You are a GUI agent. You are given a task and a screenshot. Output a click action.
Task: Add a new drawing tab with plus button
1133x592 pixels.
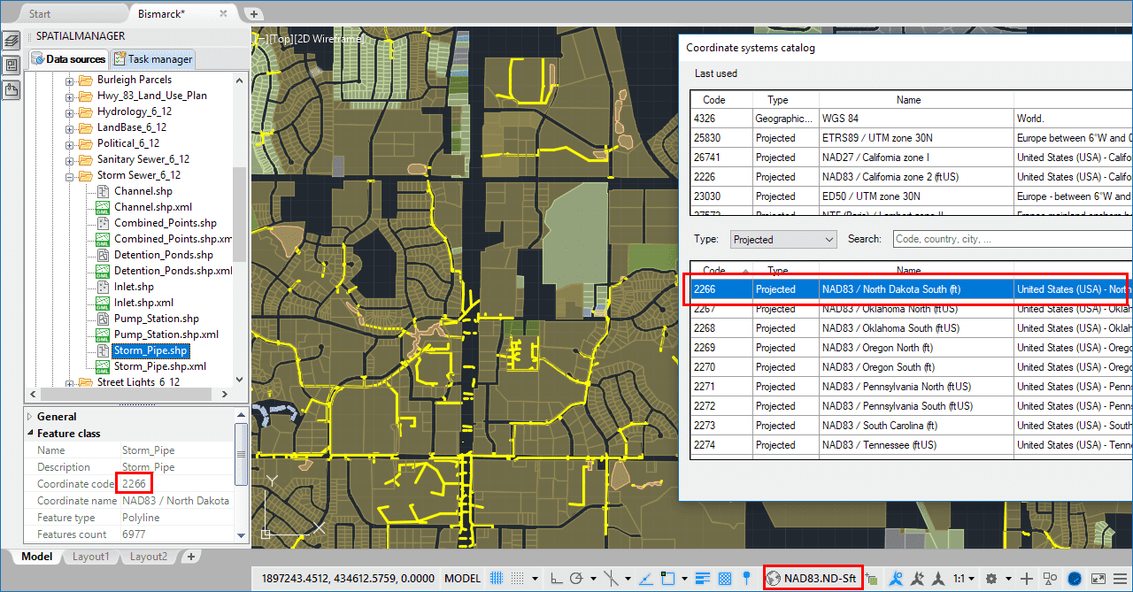tap(253, 14)
